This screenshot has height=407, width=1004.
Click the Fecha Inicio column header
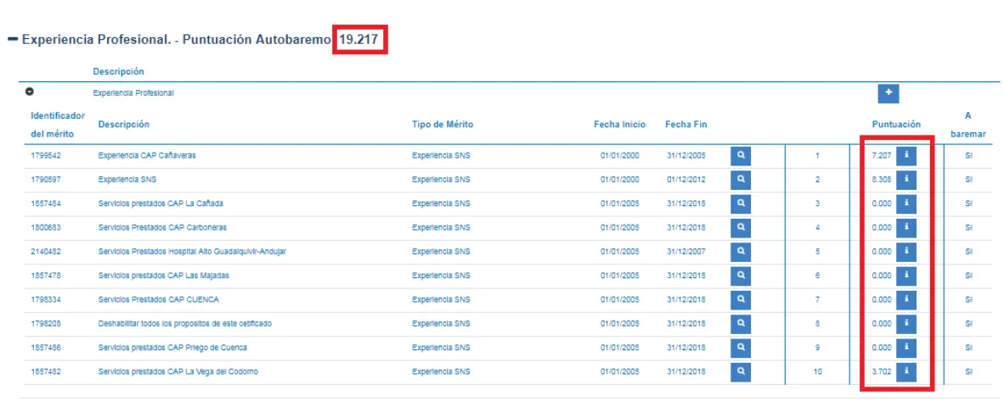click(619, 125)
